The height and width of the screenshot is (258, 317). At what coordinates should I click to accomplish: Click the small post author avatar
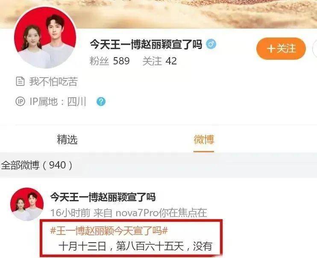[27, 204]
